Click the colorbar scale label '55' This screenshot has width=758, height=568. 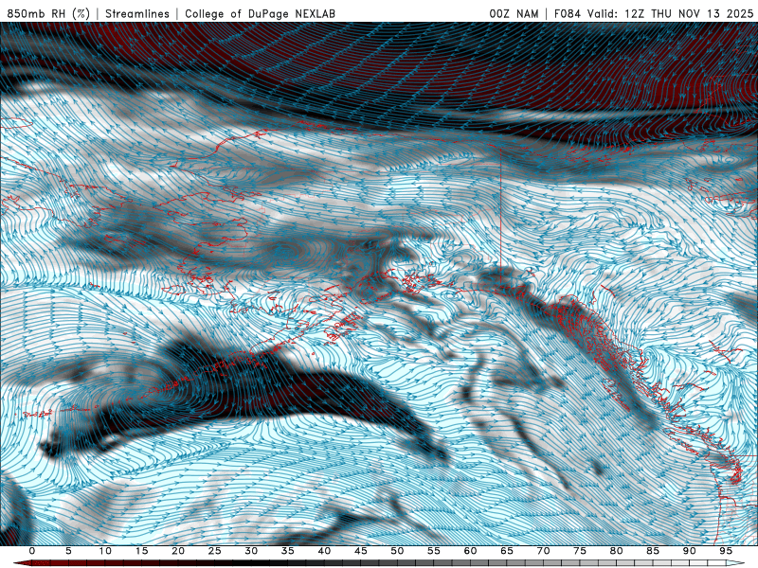(x=434, y=551)
